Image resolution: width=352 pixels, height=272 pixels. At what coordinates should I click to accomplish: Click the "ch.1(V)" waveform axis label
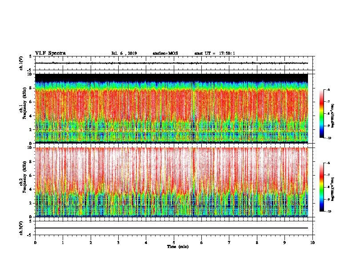21,63
